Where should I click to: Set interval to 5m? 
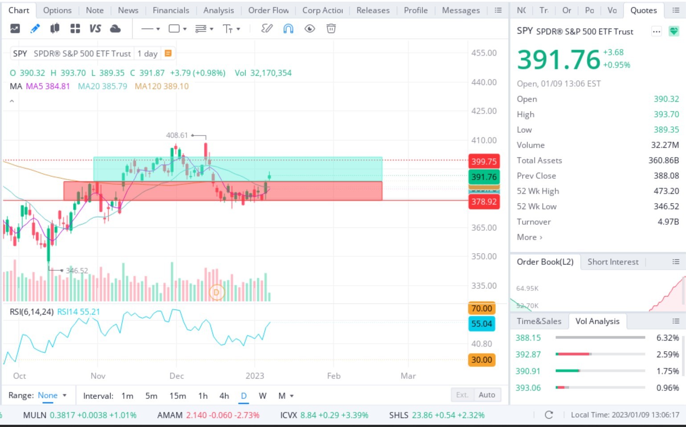(151, 396)
